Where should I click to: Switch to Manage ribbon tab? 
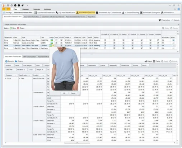[x=25, y=9]
